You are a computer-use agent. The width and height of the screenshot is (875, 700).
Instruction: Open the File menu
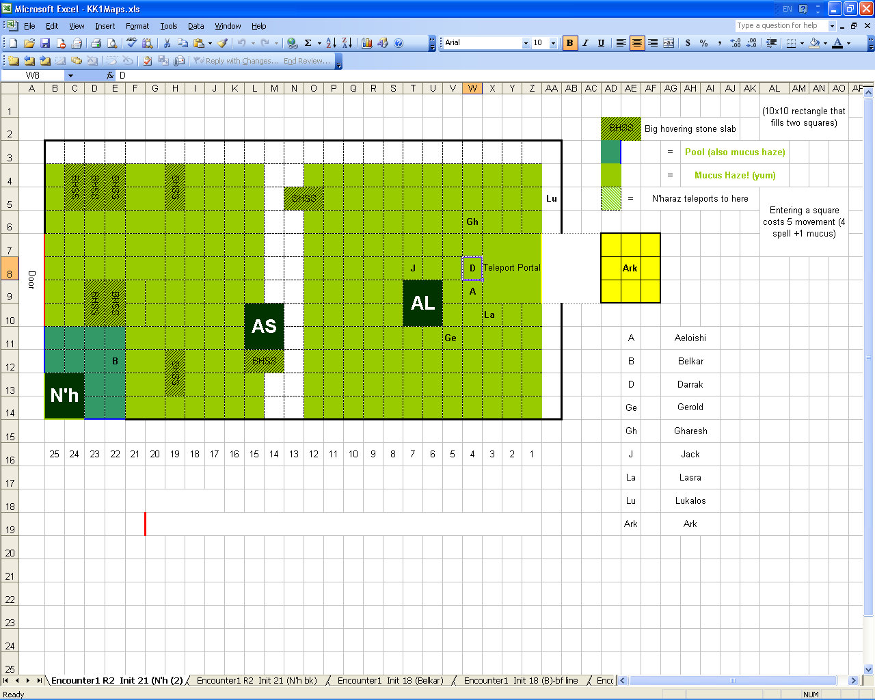(29, 26)
